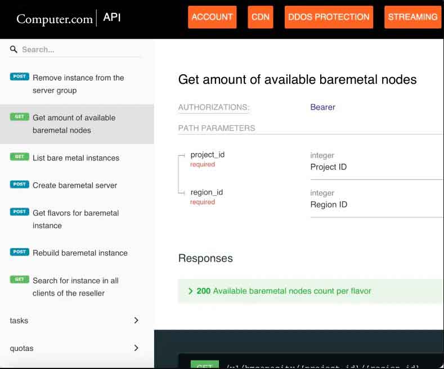The width and height of the screenshot is (444, 369).
Task: Click the Bearer authorization link
Action: (322, 107)
